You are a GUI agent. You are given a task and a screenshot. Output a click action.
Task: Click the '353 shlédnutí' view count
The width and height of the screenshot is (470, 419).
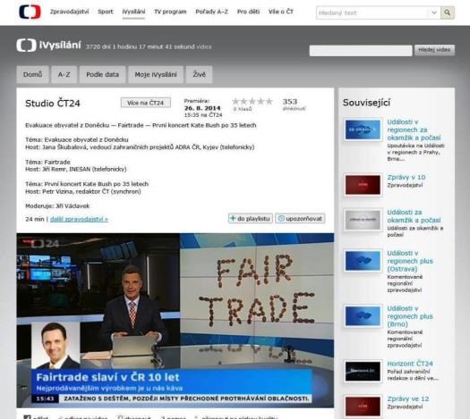click(x=294, y=105)
